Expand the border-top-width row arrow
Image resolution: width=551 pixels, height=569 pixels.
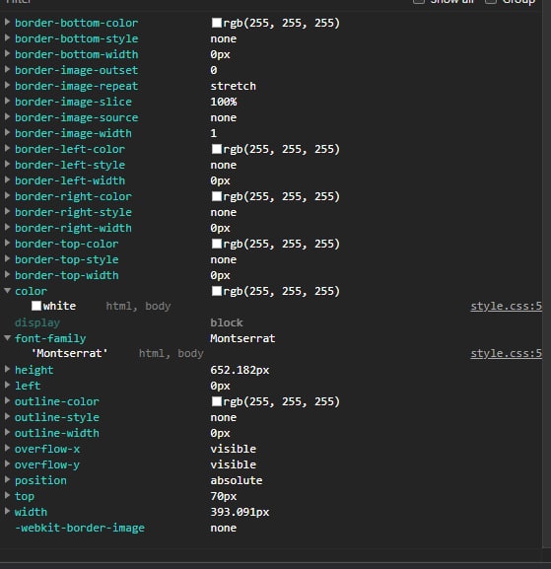(x=7, y=275)
